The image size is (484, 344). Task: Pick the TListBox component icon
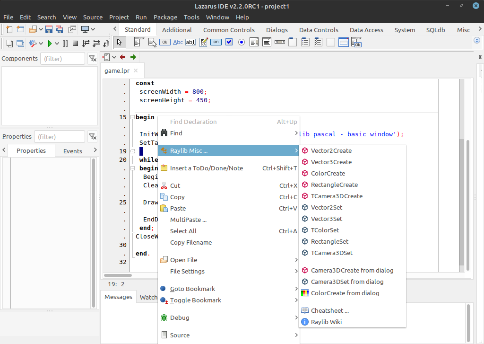(254, 42)
